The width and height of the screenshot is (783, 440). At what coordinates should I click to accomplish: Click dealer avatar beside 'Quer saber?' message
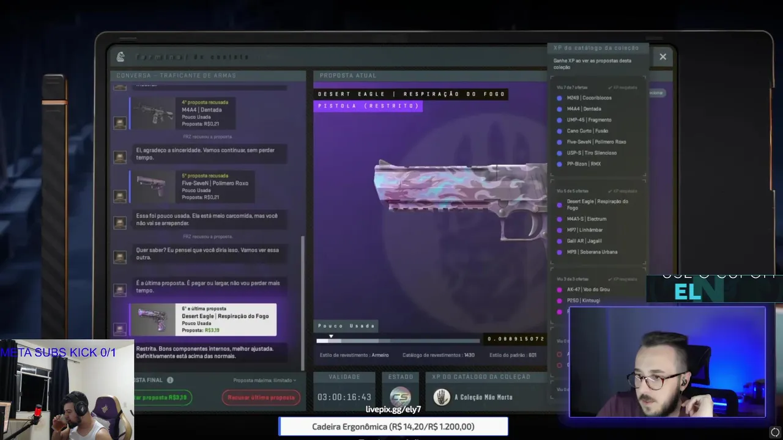120,257
